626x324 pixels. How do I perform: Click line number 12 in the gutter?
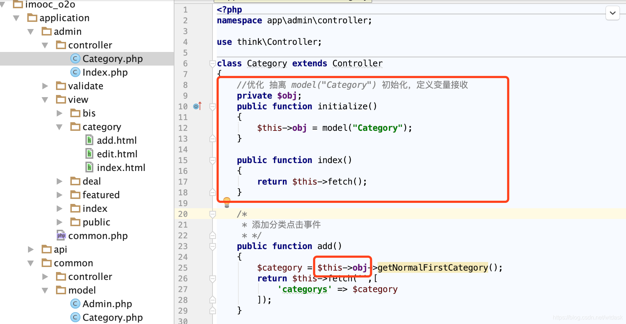tap(183, 128)
